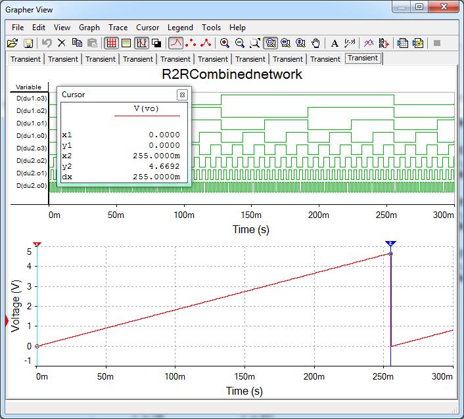464x419 pixels.
Task: Click the Zoom In magnifier icon
Action: tap(225, 43)
